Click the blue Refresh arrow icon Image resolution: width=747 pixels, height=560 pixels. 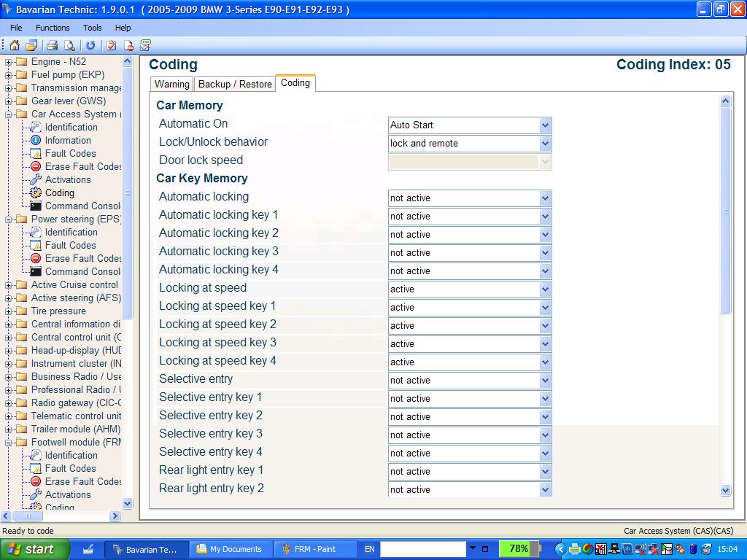click(x=90, y=45)
